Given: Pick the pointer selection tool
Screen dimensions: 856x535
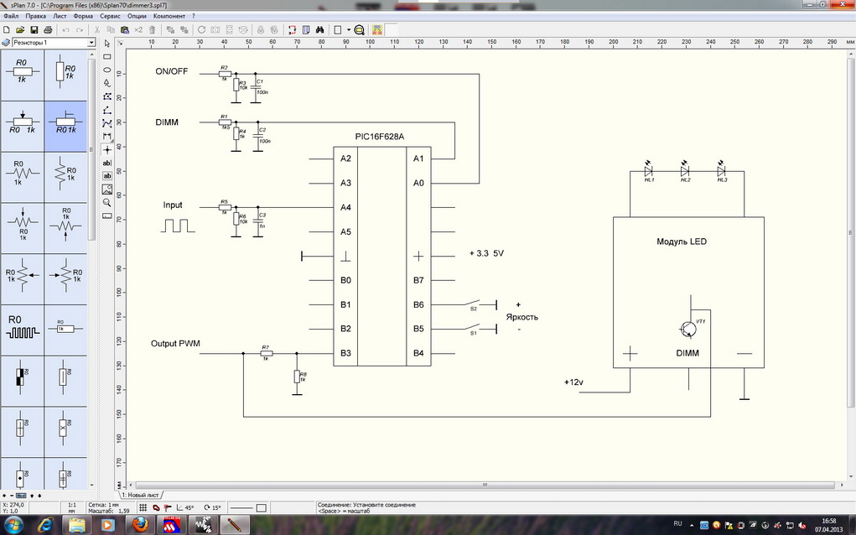Looking at the screenshot, I should (x=107, y=43).
